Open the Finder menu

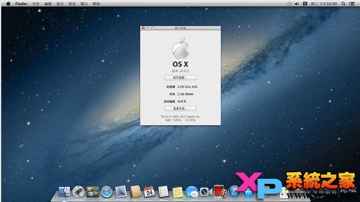click(x=22, y=4)
